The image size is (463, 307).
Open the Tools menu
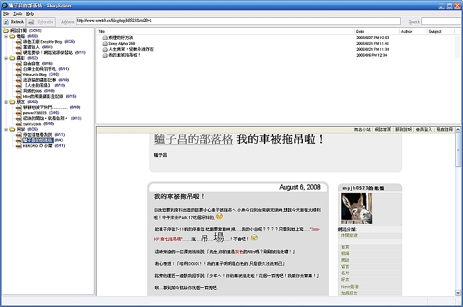point(18,14)
